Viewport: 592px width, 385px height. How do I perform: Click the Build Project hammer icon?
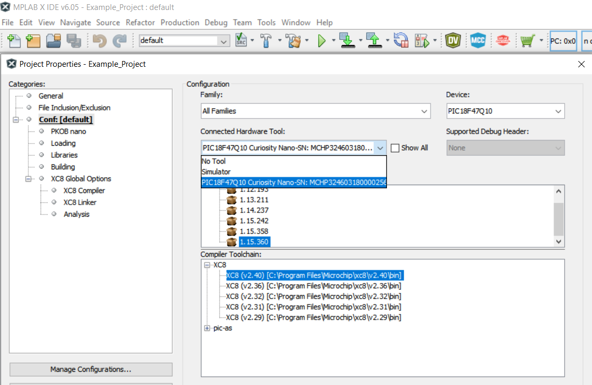(266, 40)
